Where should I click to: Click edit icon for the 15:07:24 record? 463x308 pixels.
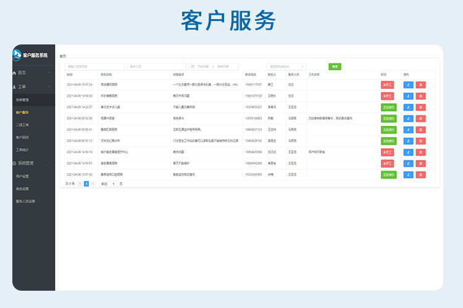pos(408,85)
